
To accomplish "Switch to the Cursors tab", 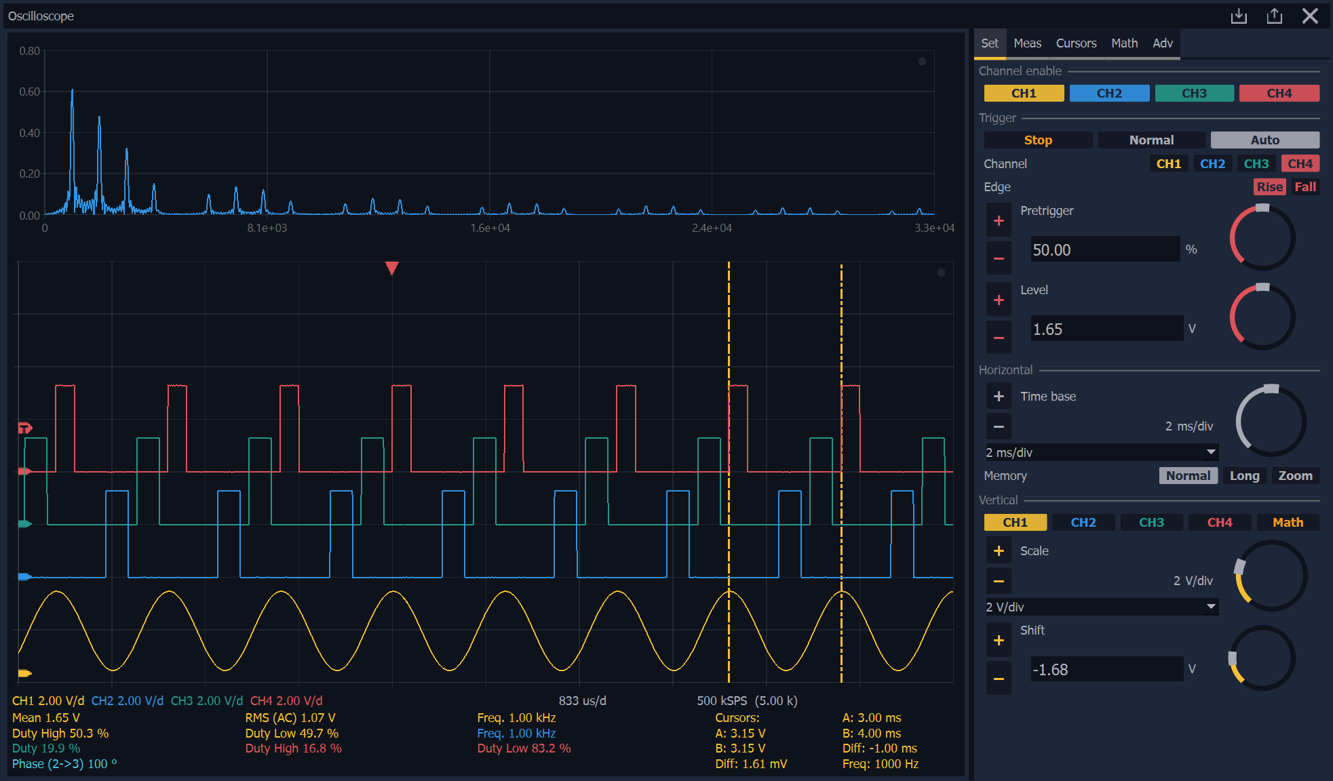I will point(1076,43).
